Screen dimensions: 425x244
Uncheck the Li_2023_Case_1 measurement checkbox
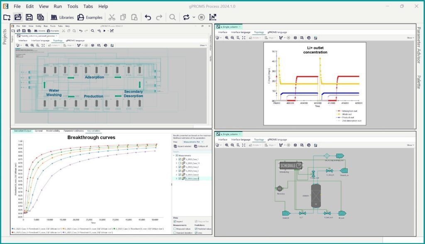click(x=180, y=159)
